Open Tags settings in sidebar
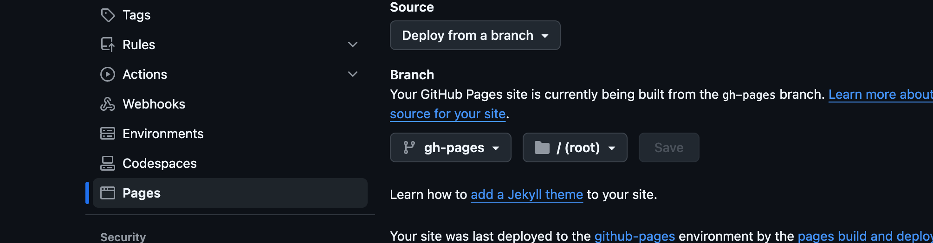The image size is (933, 243). (x=230, y=15)
